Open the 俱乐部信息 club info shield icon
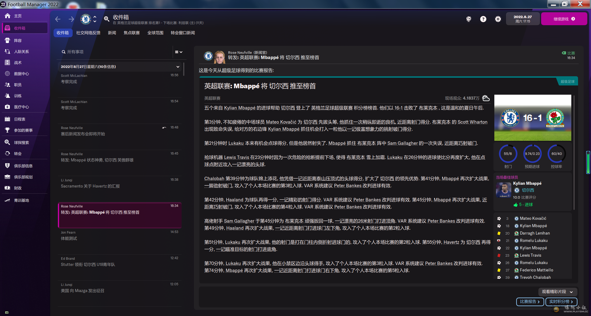Image resolution: width=591 pixels, height=316 pixels. tap(7, 166)
